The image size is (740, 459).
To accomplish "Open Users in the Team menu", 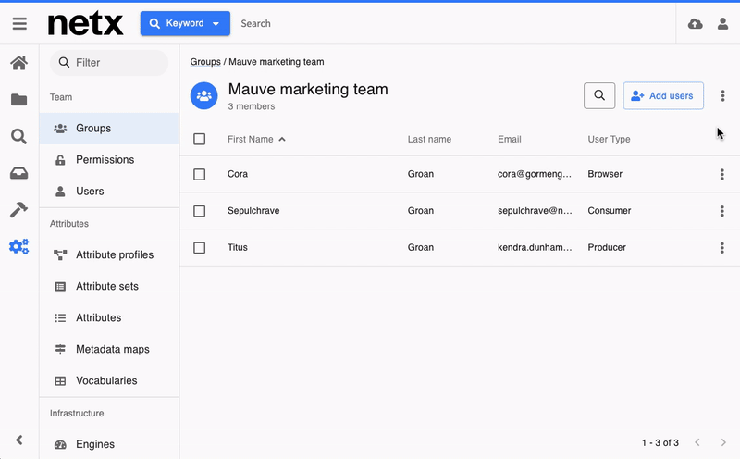I will tap(109, 192).
